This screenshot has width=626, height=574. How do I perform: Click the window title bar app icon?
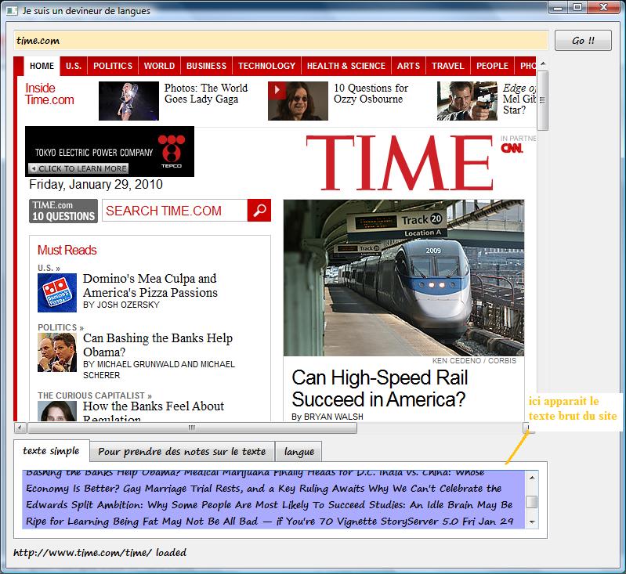tap(12, 11)
